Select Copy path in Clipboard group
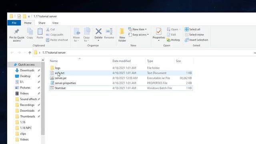Screen dimensions: 256x144 click(54, 35)
